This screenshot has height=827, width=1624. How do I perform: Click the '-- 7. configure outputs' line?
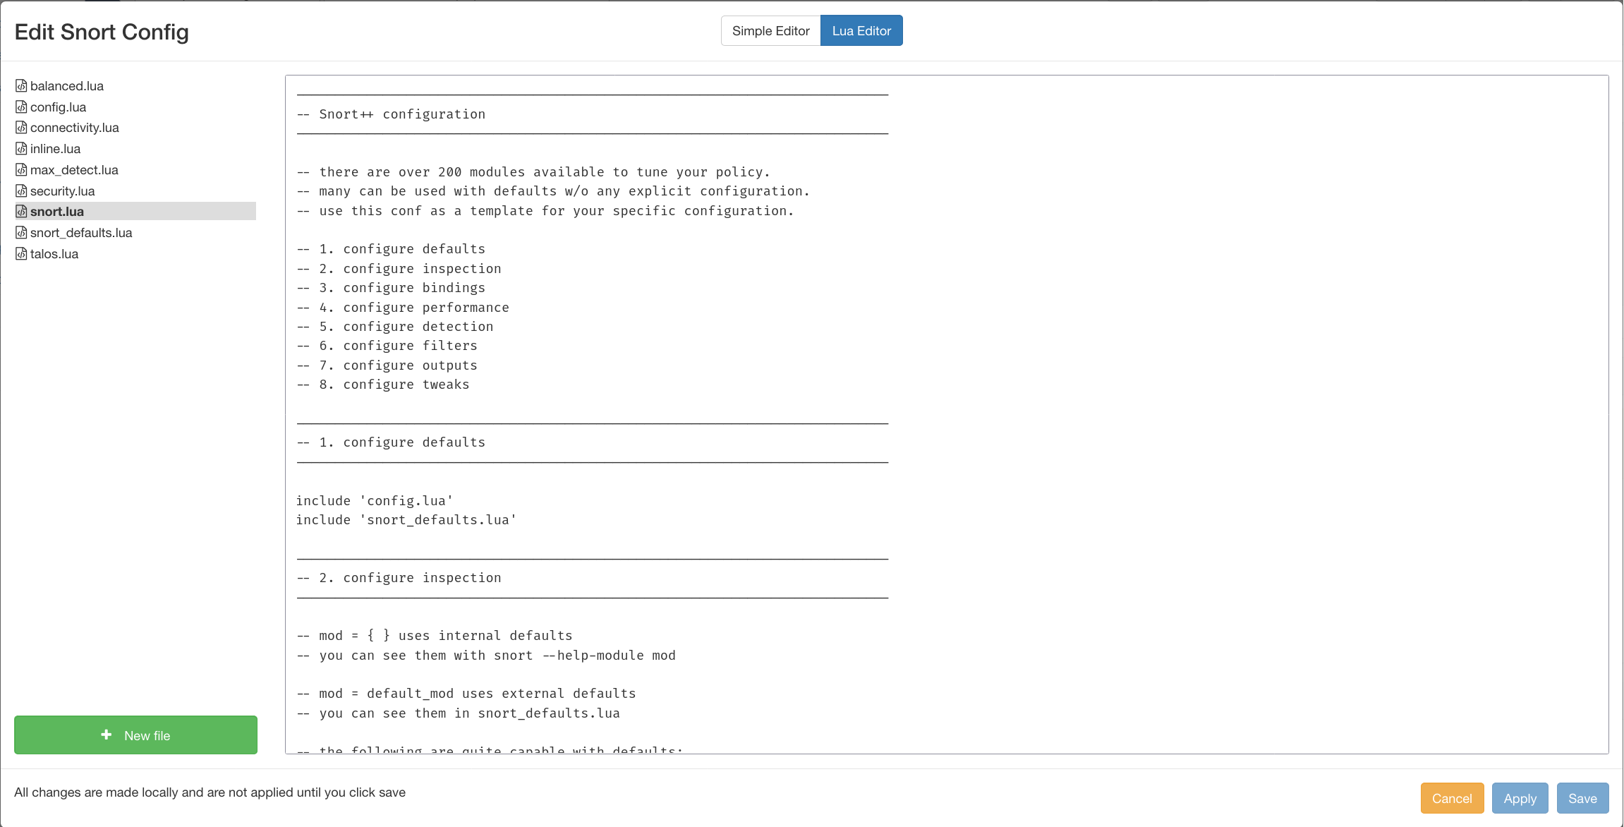pyautogui.click(x=387, y=366)
